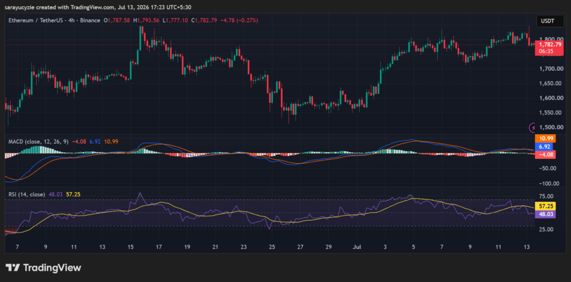Click the TradingView logo at the bottom
The height and width of the screenshot is (282, 571).
43,268
